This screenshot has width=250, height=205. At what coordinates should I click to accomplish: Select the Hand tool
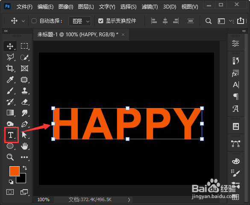pyautogui.click(x=24, y=146)
